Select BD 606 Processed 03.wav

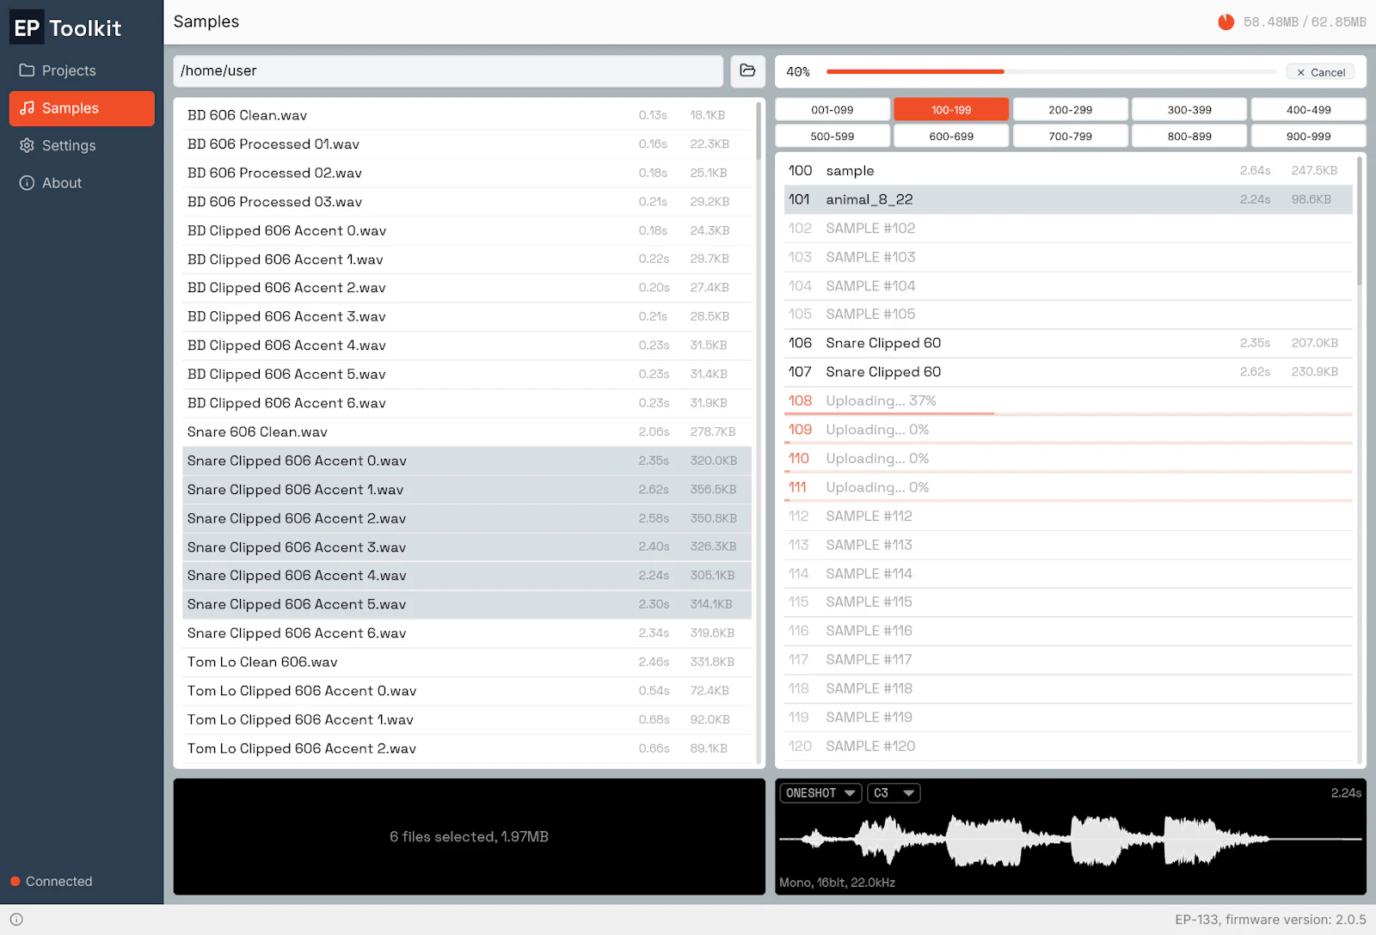click(x=467, y=202)
